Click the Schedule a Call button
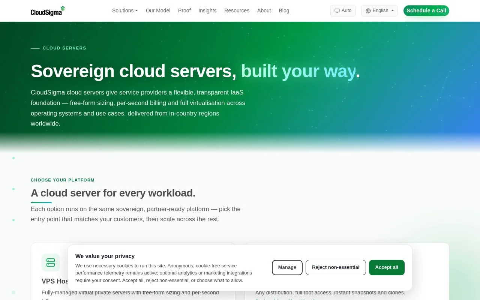Image resolution: width=480 pixels, height=300 pixels. (426, 11)
